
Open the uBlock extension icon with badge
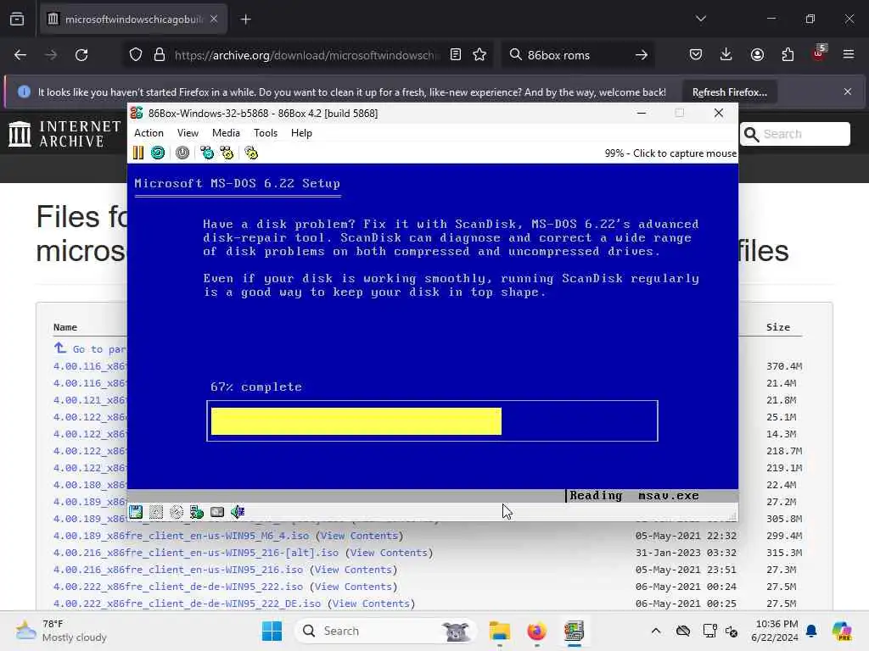(819, 53)
